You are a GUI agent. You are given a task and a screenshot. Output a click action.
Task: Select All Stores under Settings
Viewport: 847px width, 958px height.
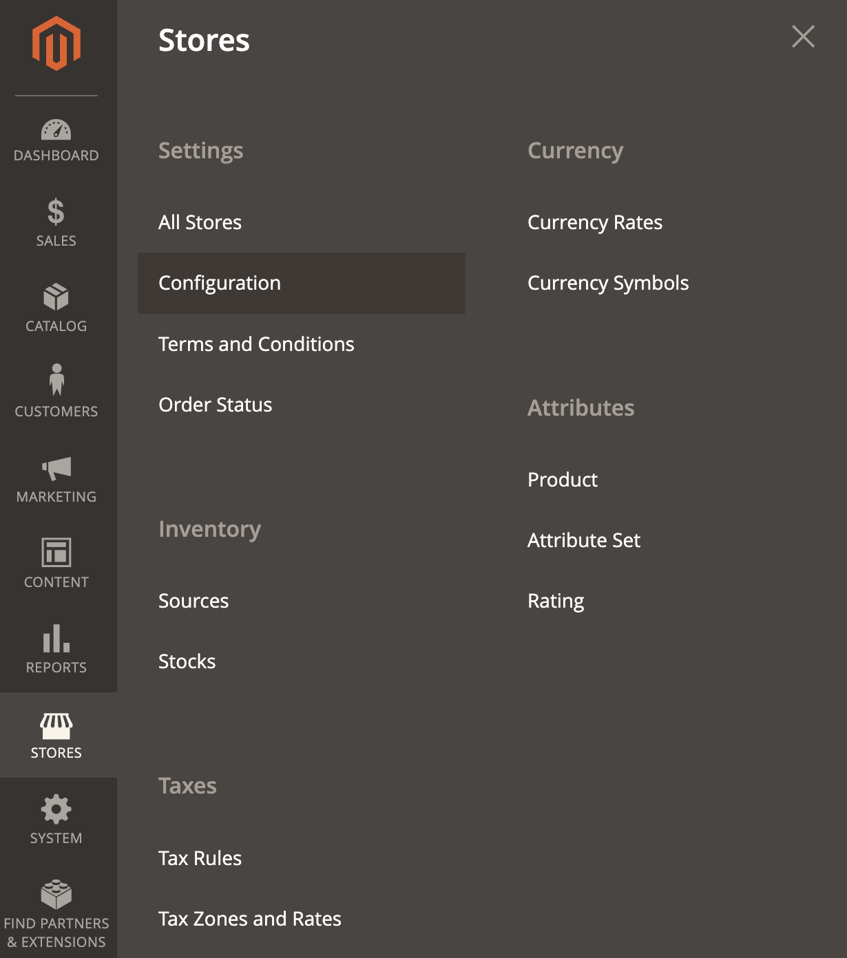(200, 222)
